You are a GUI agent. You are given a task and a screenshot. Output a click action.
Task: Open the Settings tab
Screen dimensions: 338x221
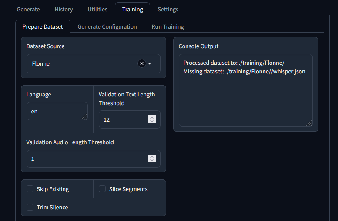(x=168, y=10)
